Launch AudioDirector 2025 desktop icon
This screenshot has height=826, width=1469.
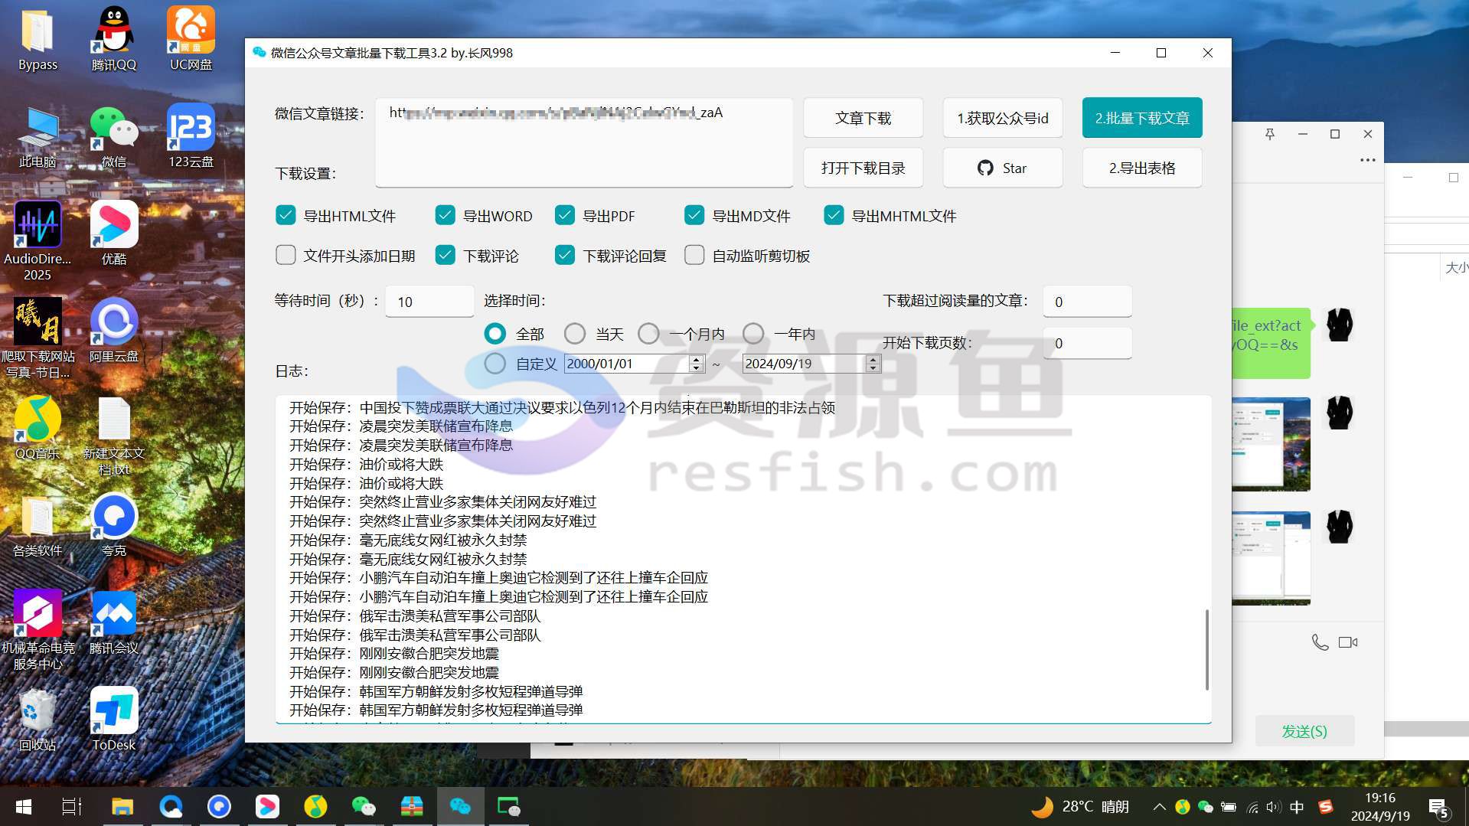(x=38, y=242)
